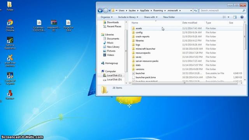Select the League of Legends desktop icon
This screenshot has height=140, width=249.
click(10, 79)
